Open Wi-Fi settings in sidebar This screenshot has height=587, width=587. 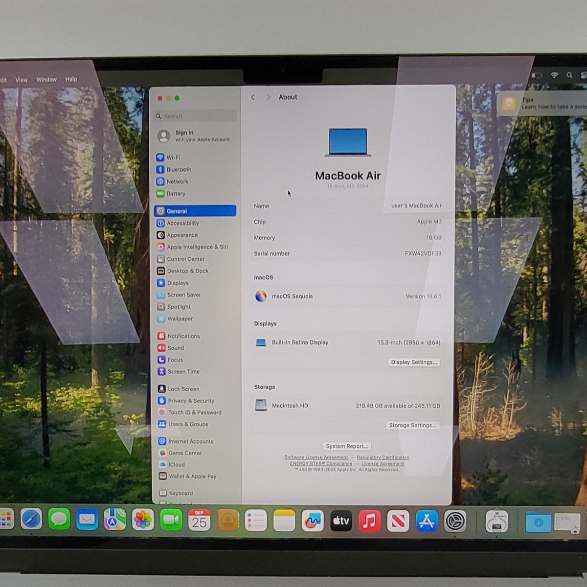coord(168,158)
